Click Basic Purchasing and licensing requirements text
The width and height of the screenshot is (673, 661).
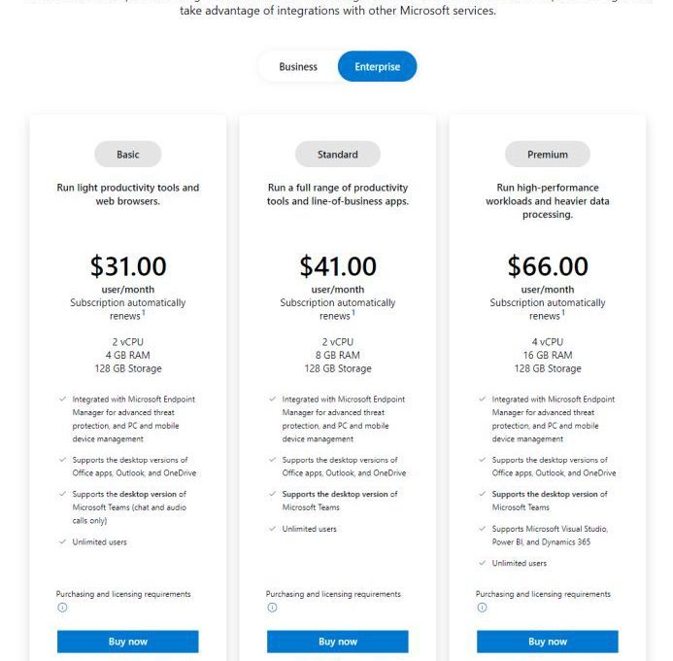pyautogui.click(x=123, y=594)
